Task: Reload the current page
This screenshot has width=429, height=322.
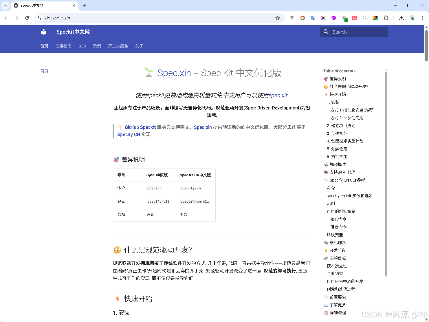Action: coord(27,18)
